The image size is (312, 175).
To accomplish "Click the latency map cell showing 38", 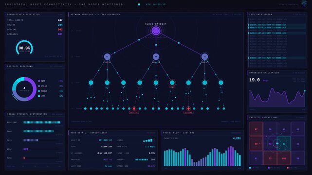I will point(270,129).
